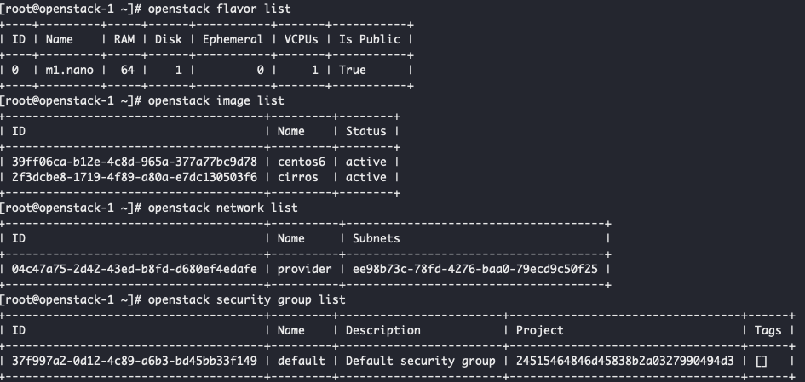The image size is (805, 382).
Task: Click the "openstack image list" command text
Action: tap(216, 100)
